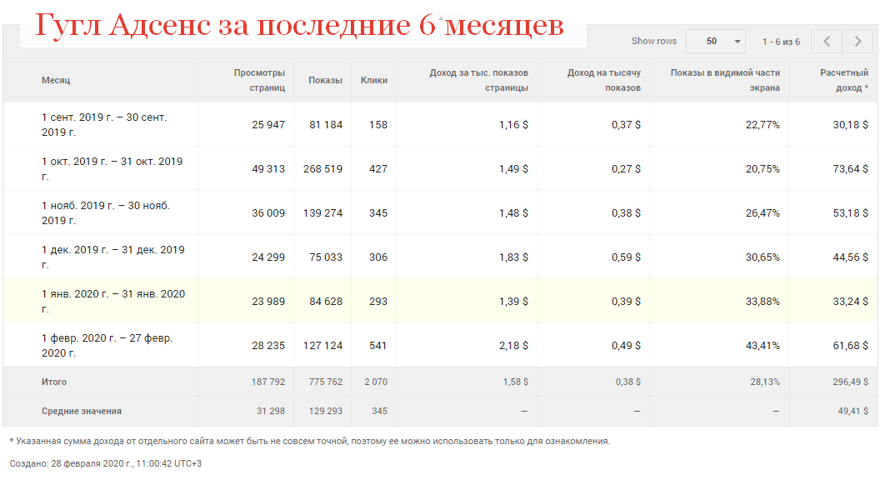Click estimated earnings 73,64 $
The width and height of the screenshot is (890, 480).
tap(850, 169)
